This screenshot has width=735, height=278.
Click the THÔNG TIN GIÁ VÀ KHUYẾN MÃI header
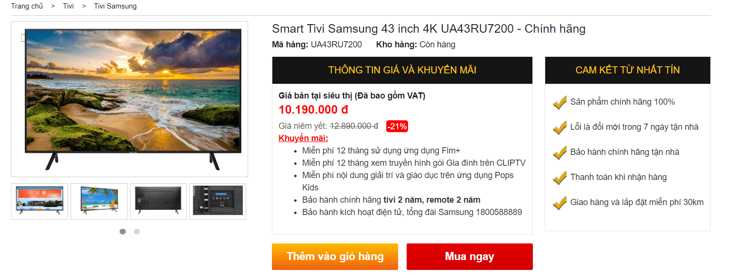click(402, 71)
